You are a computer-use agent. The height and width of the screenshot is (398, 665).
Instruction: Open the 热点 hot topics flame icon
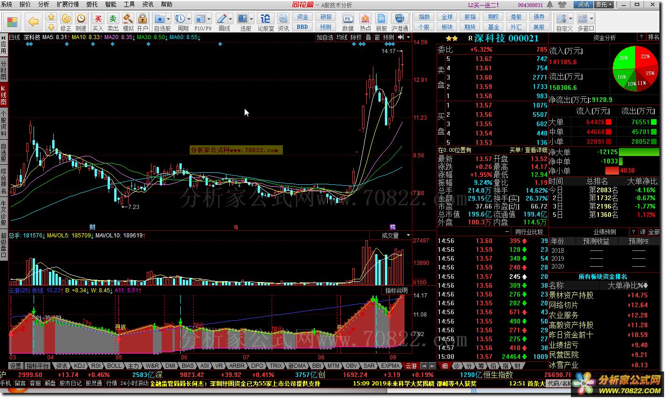[x=365, y=21]
